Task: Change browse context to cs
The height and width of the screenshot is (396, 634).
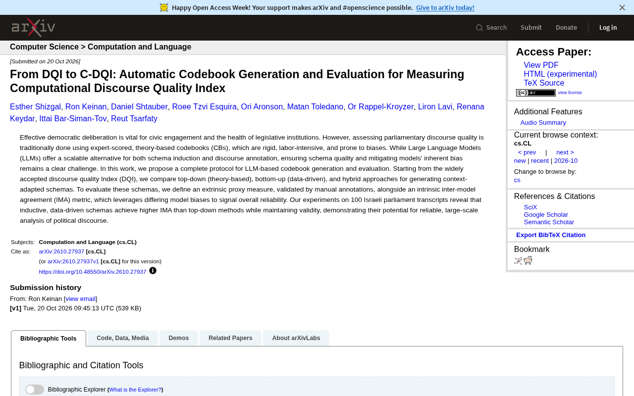Action: click(517, 180)
